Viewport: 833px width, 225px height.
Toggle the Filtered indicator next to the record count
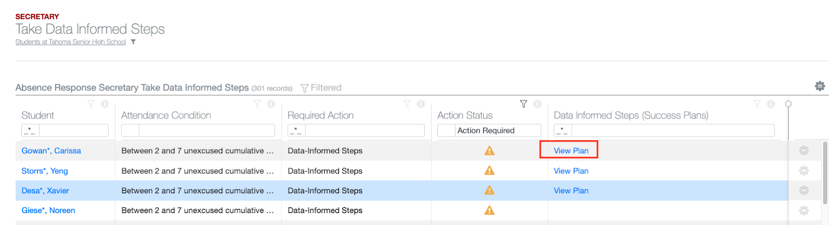(x=321, y=88)
